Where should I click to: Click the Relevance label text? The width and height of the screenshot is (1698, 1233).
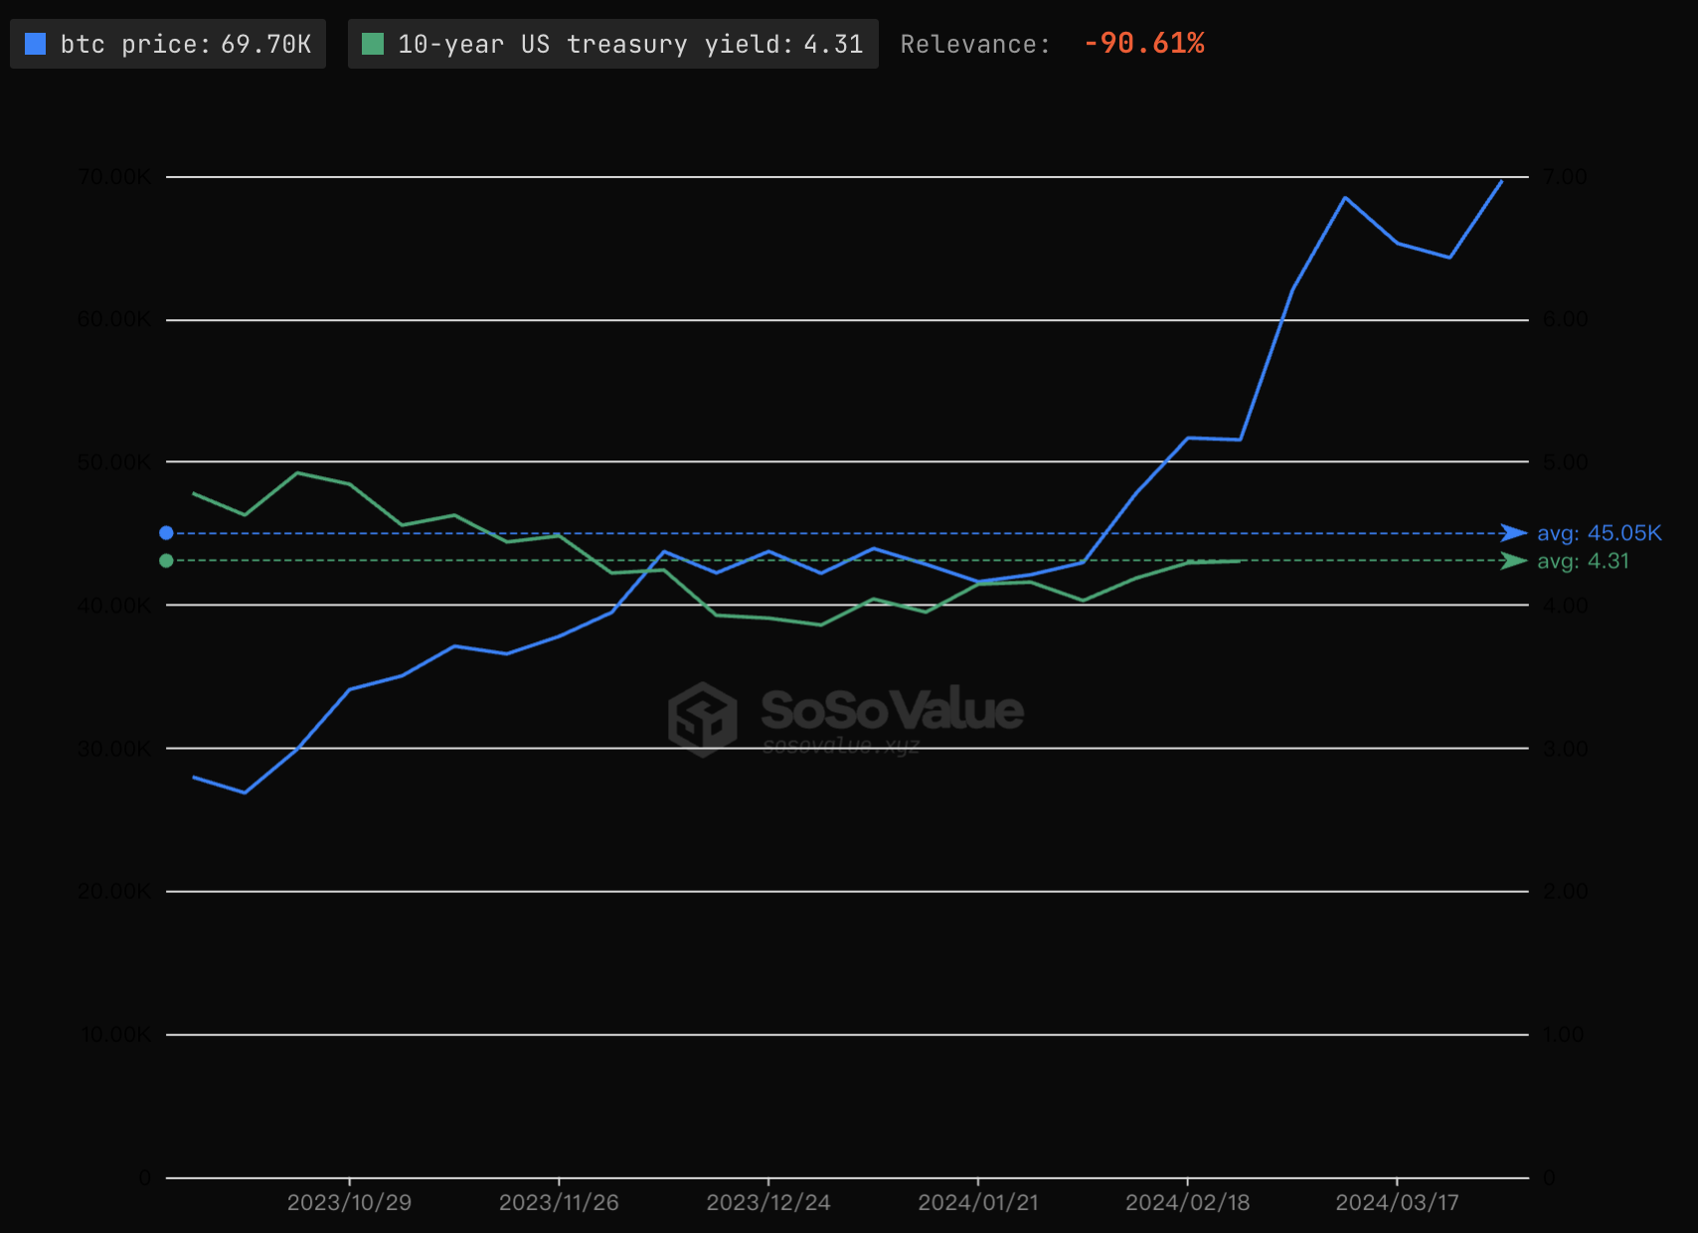coord(974,45)
